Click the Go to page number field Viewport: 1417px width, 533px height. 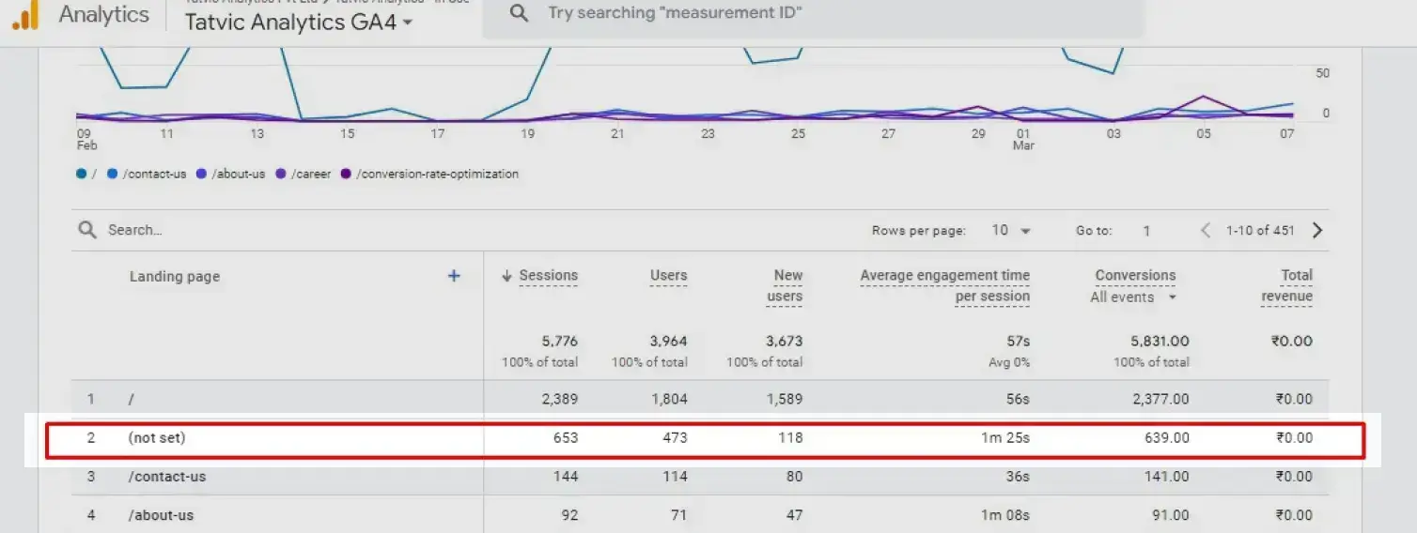tap(1146, 230)
